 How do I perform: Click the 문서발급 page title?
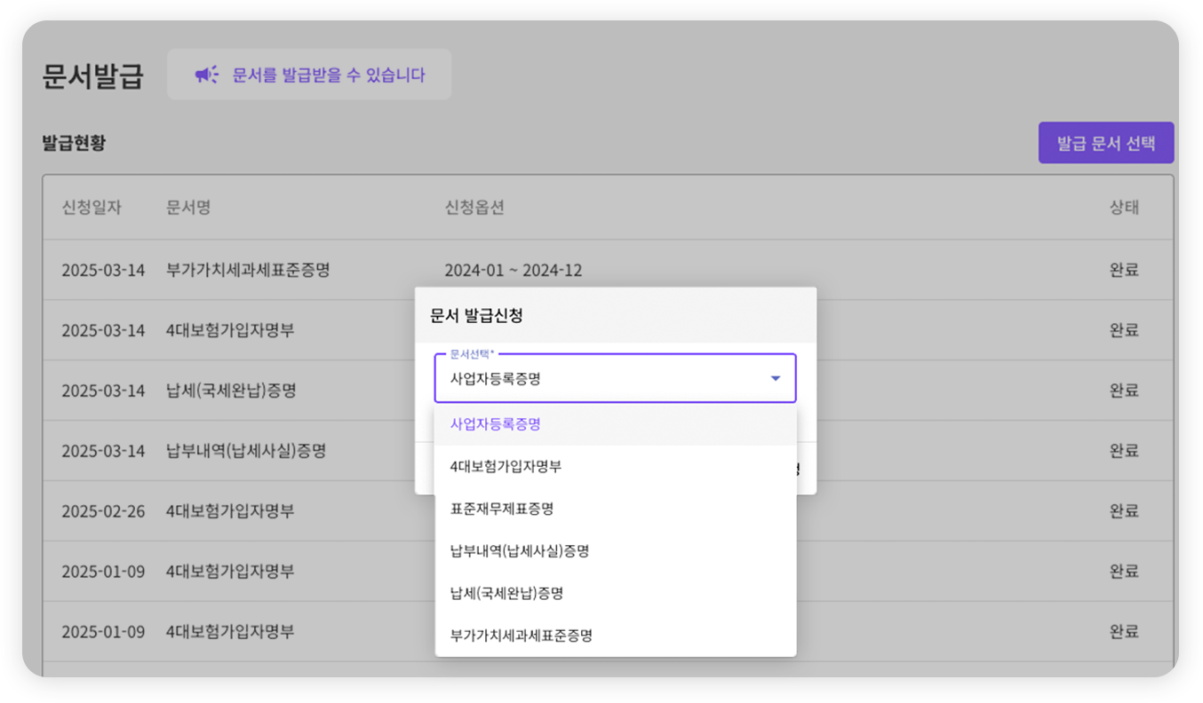pyautogui.click(x=92, y=75)
